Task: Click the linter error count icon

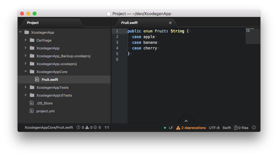Action: click(x=78, y=127)
